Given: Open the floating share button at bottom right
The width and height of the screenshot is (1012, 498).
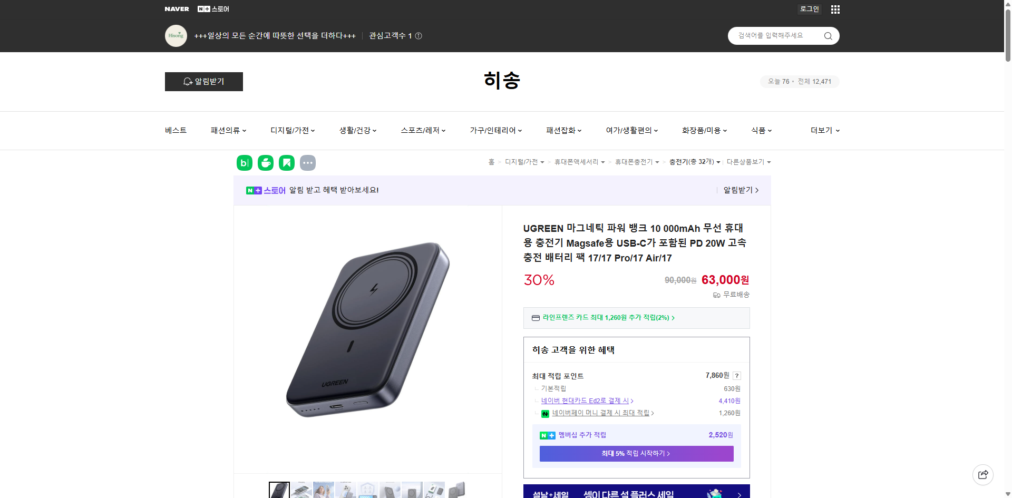Looking at the screenshot, I should pyautogui.click(x=983, y=474).
